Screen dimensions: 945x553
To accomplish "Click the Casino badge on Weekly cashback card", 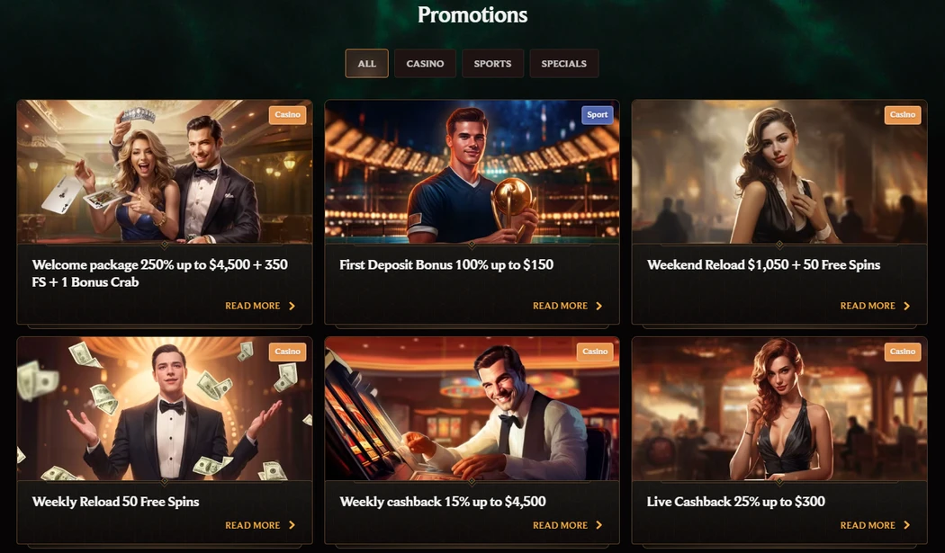I will pos(595,352).
